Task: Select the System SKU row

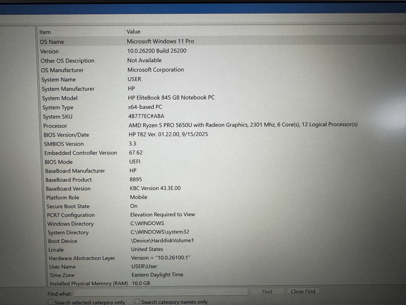Action: click(x=58, y=117)
